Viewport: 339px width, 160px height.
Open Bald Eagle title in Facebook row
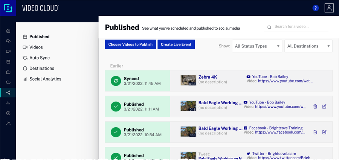point(220,128)
